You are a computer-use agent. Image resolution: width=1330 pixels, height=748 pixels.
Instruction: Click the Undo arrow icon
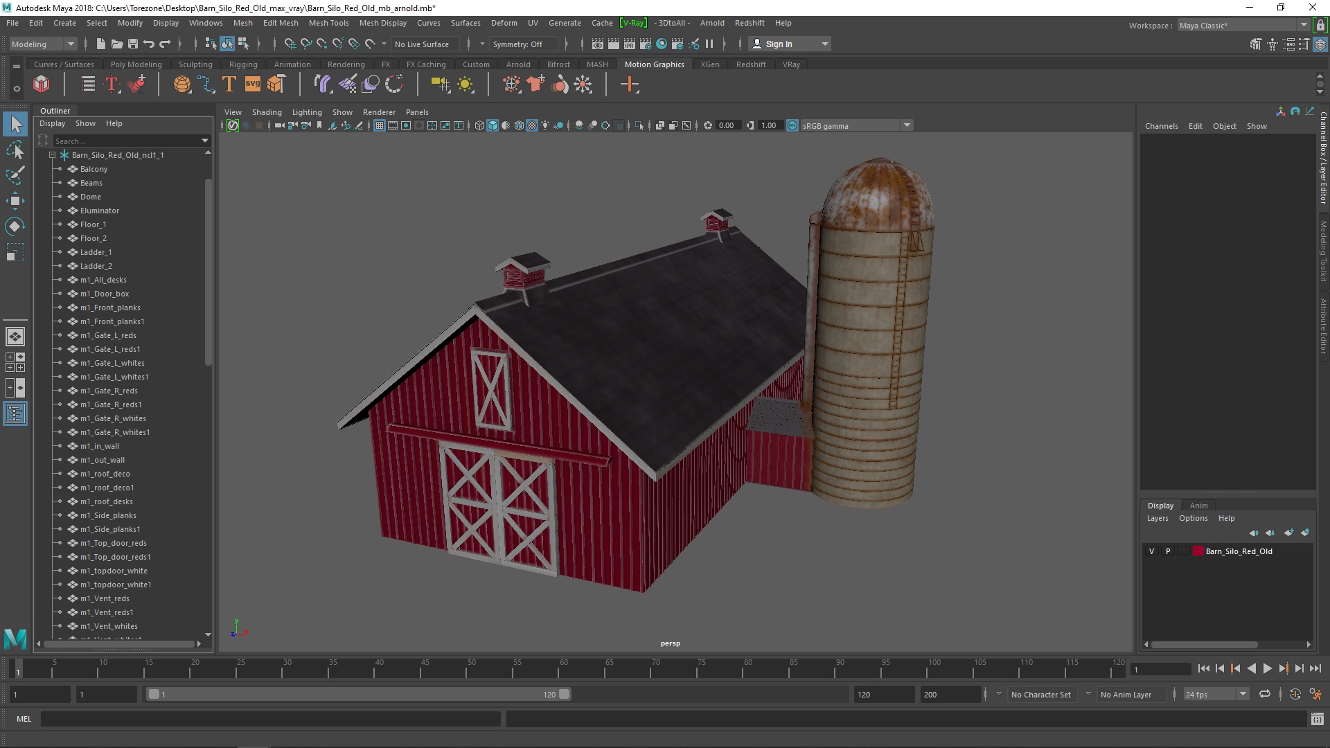[x=149, y=44]
